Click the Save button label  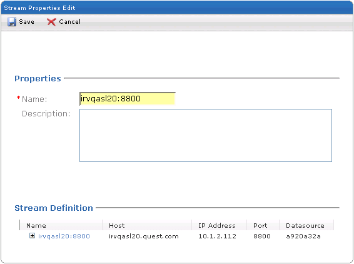point(26,22)
